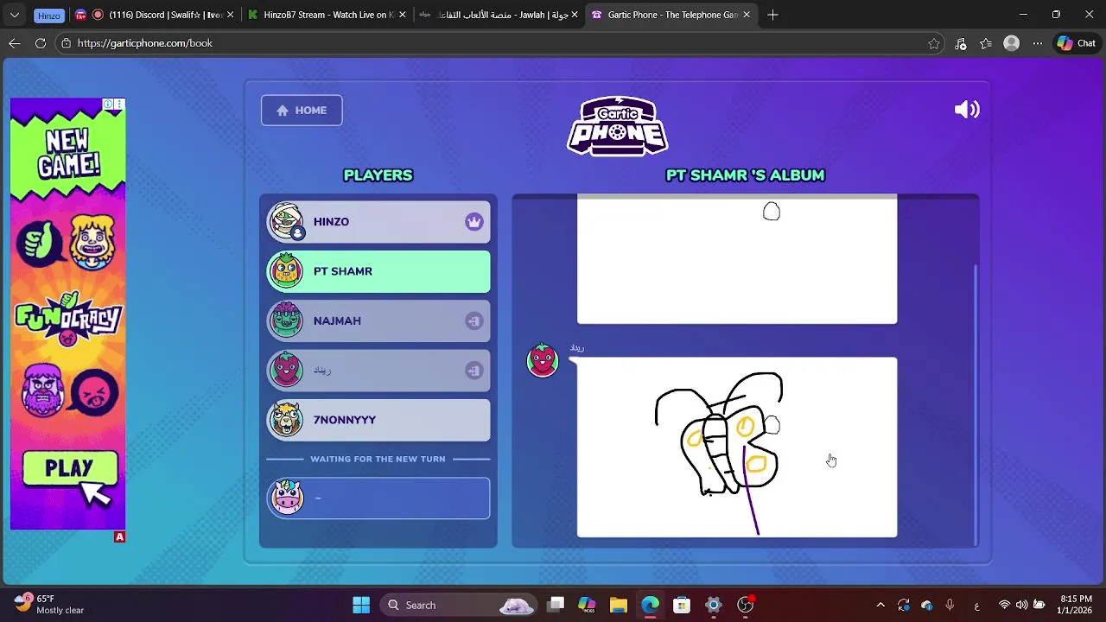
Task: Close the Jawlah tab
Action: point(574,15)
